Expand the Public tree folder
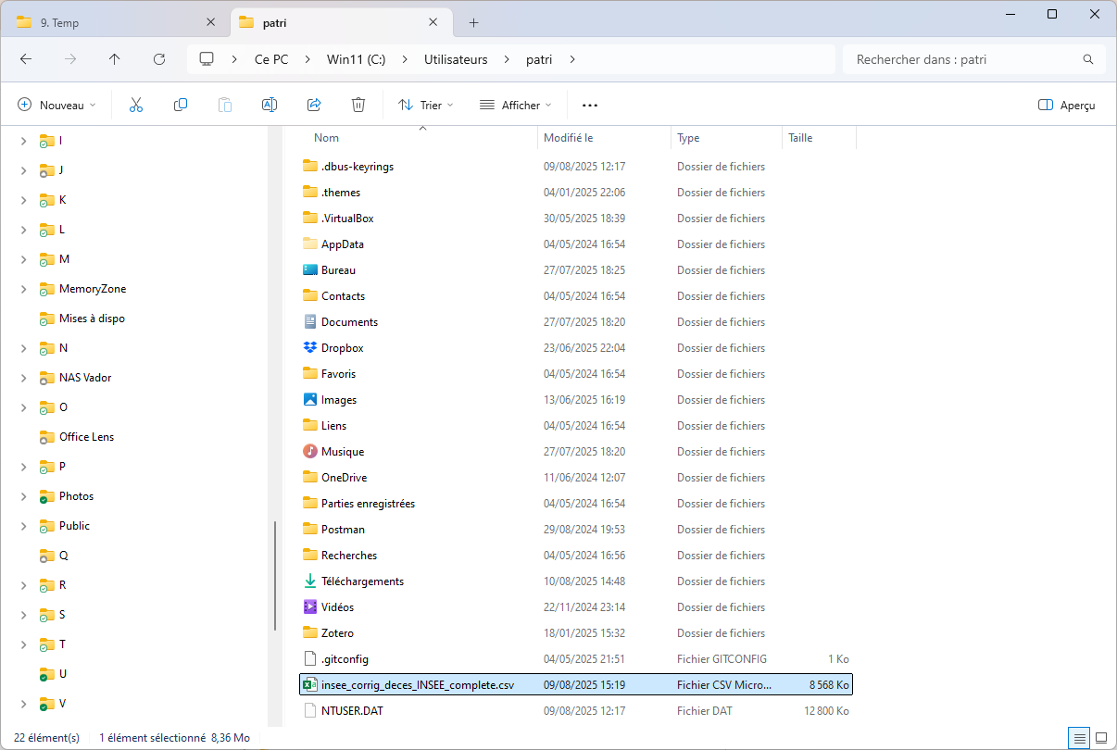Screen dimensions: 1117x750 tap(23, 526)
